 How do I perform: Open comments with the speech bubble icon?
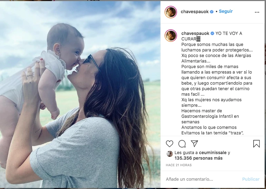(182, 144)
